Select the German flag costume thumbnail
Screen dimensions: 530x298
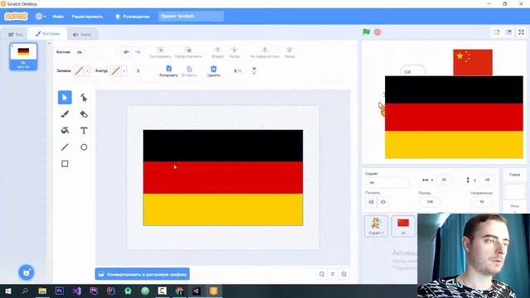(x=23, y=56)
